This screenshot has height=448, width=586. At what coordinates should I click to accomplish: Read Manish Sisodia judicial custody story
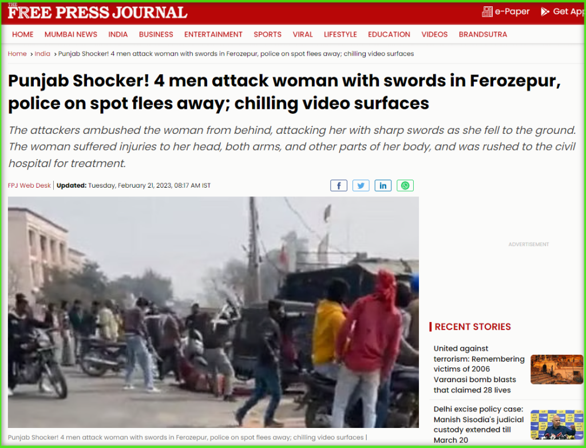click(x=479, y=425)
